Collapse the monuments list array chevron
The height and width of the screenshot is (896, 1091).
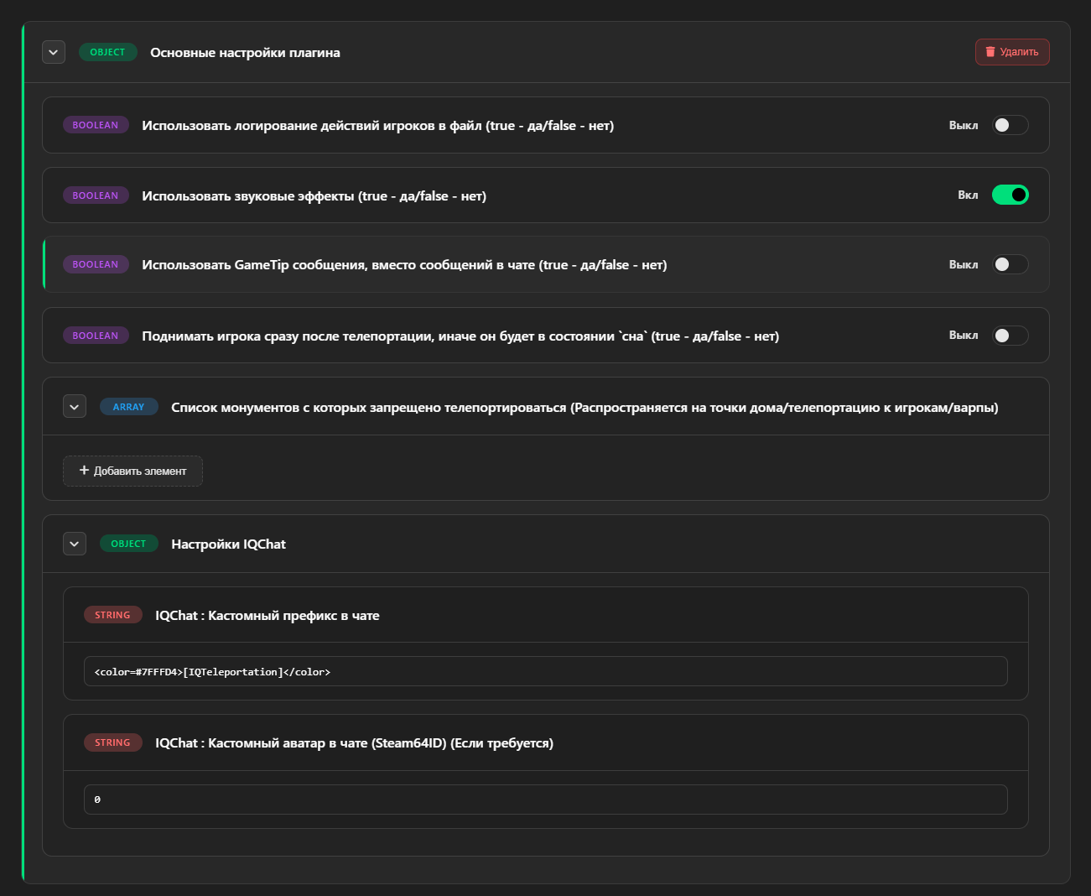click(75, 407)
